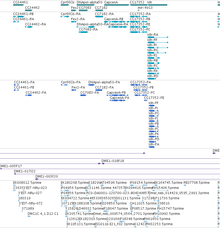
Task: Click the CG34461-RB transcript label
Action: (23, 14)
